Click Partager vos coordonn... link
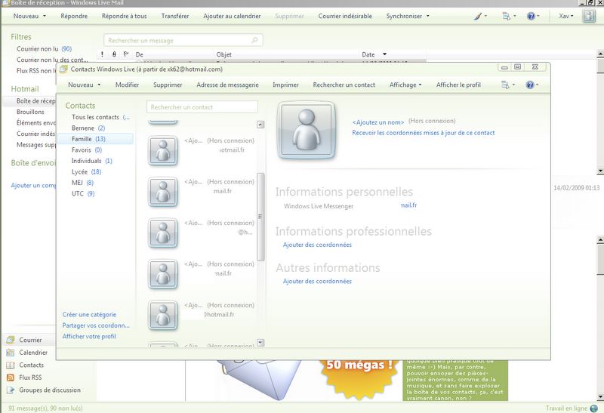 [96, 325]
